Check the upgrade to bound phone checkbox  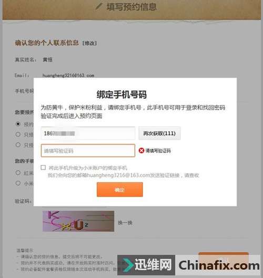[43, 168]
